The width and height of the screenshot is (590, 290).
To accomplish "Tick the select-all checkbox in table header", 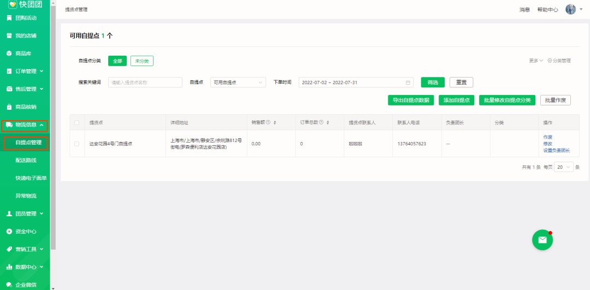I will coord(77,123).
